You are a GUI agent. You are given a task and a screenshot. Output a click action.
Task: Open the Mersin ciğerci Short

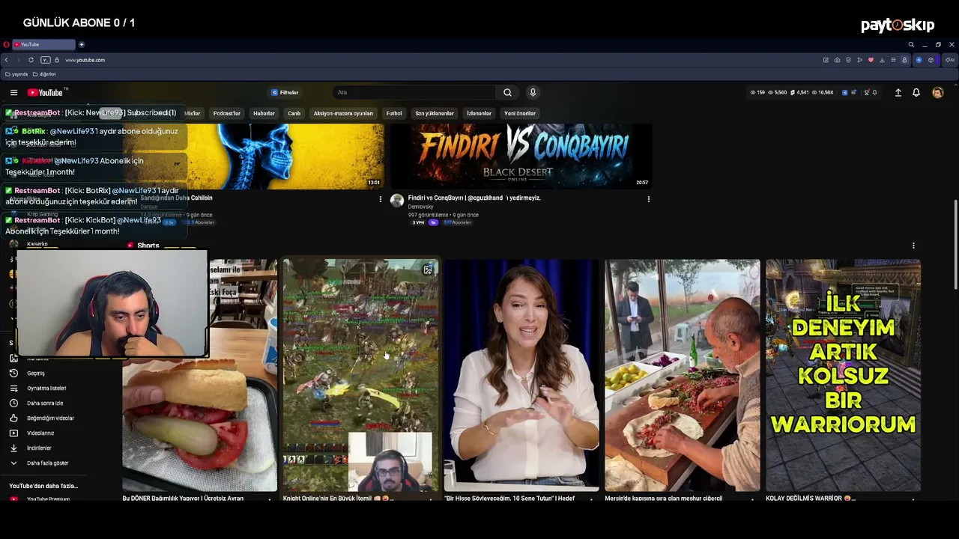click(x=683, y=375)
